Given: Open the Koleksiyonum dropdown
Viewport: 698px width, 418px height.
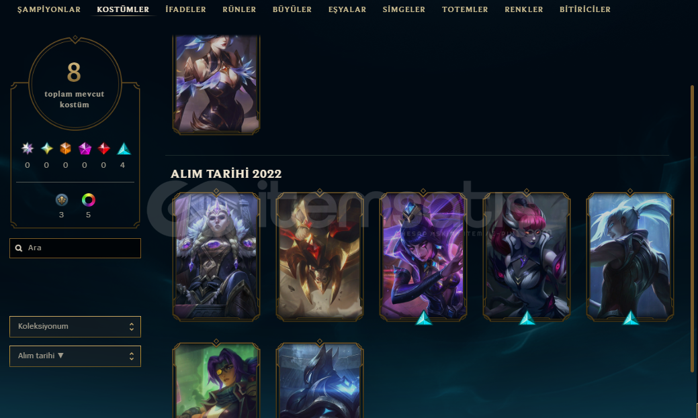Looking at the screenshot, I should coord(75,326).
